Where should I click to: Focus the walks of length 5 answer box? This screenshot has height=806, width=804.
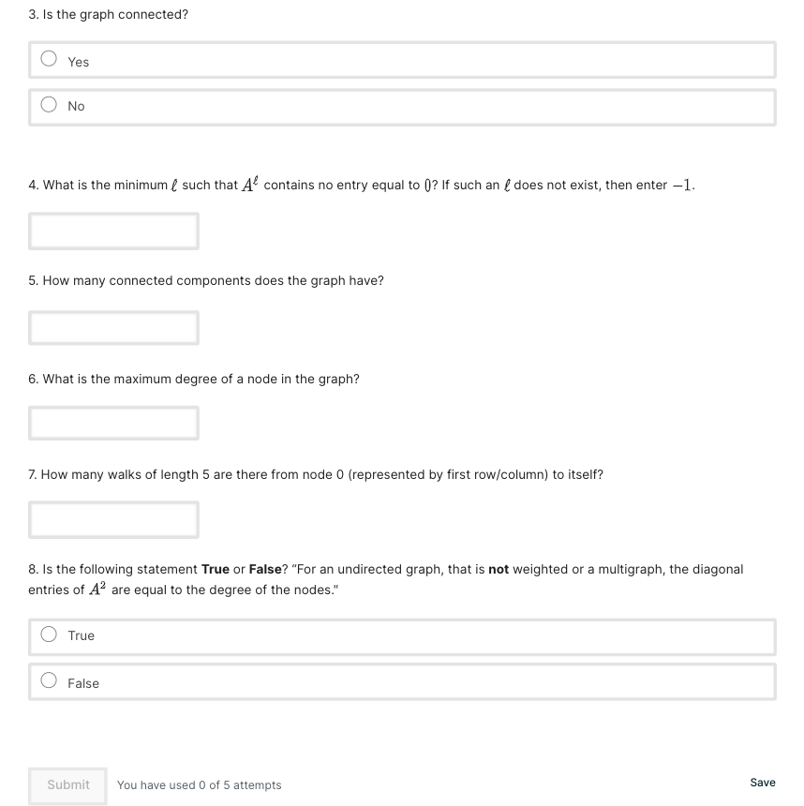(113, 520)
